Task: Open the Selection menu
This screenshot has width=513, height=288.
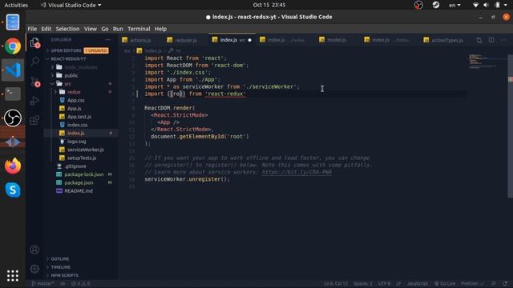Action: (x=67, y=29)
